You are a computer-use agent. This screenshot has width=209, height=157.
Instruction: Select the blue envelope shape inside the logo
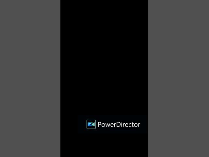click(x=90, y=124)
